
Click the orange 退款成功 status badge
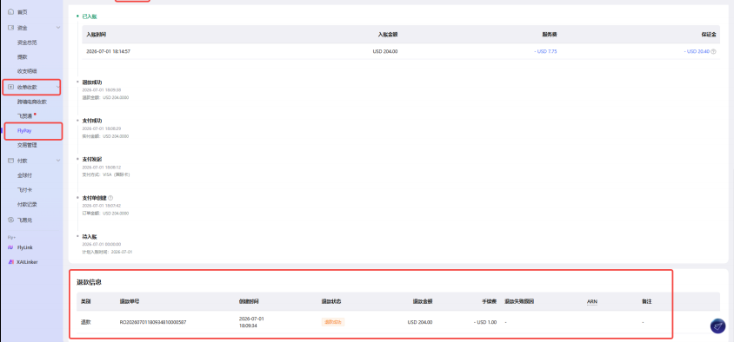click(333, 322)
